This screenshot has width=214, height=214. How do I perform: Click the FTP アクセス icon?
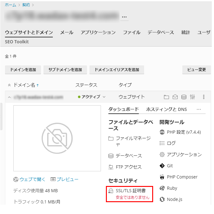(111, 167)
